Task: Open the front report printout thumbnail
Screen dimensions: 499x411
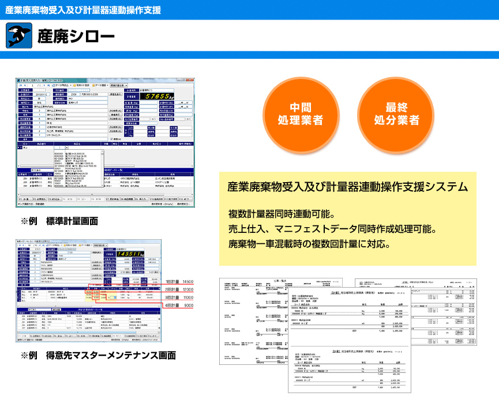Action: pyautogui.click(x=350, y=340)
